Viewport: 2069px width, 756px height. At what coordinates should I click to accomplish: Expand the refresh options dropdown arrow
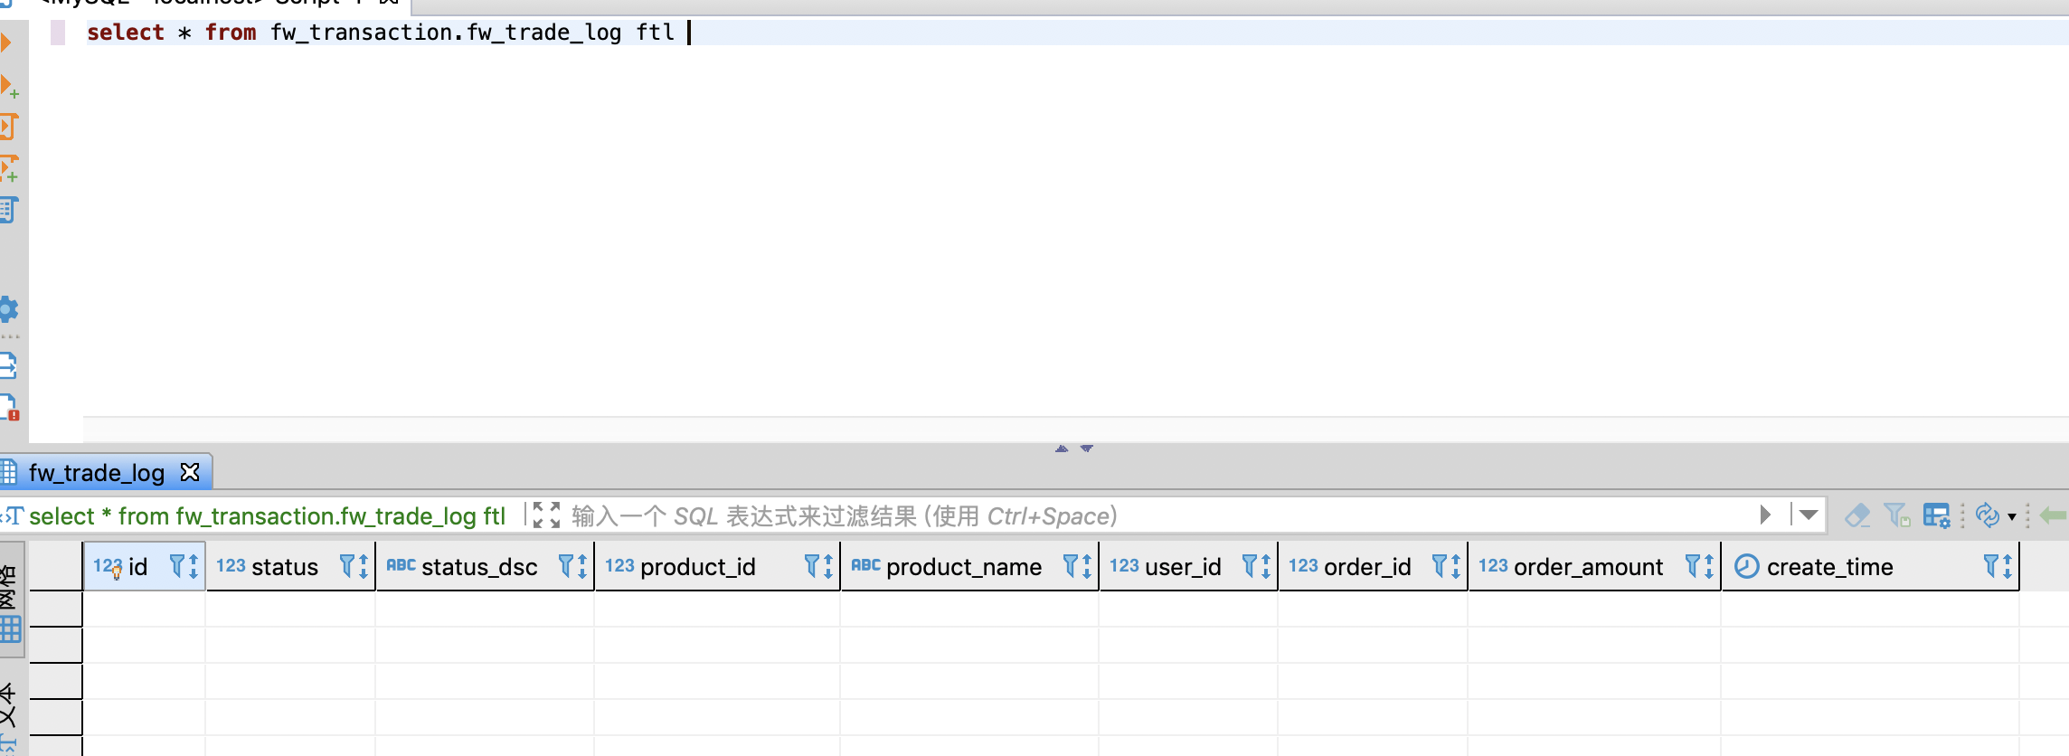(x=2012, y=516)
